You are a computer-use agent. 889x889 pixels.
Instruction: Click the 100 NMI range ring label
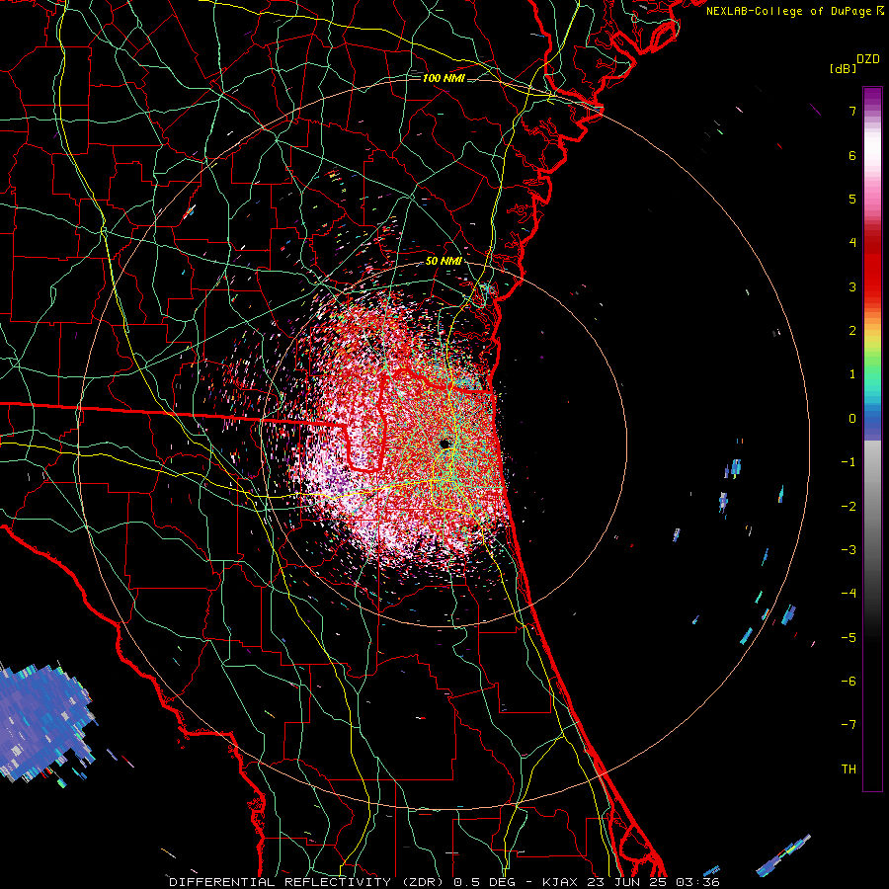click(444, 78)
